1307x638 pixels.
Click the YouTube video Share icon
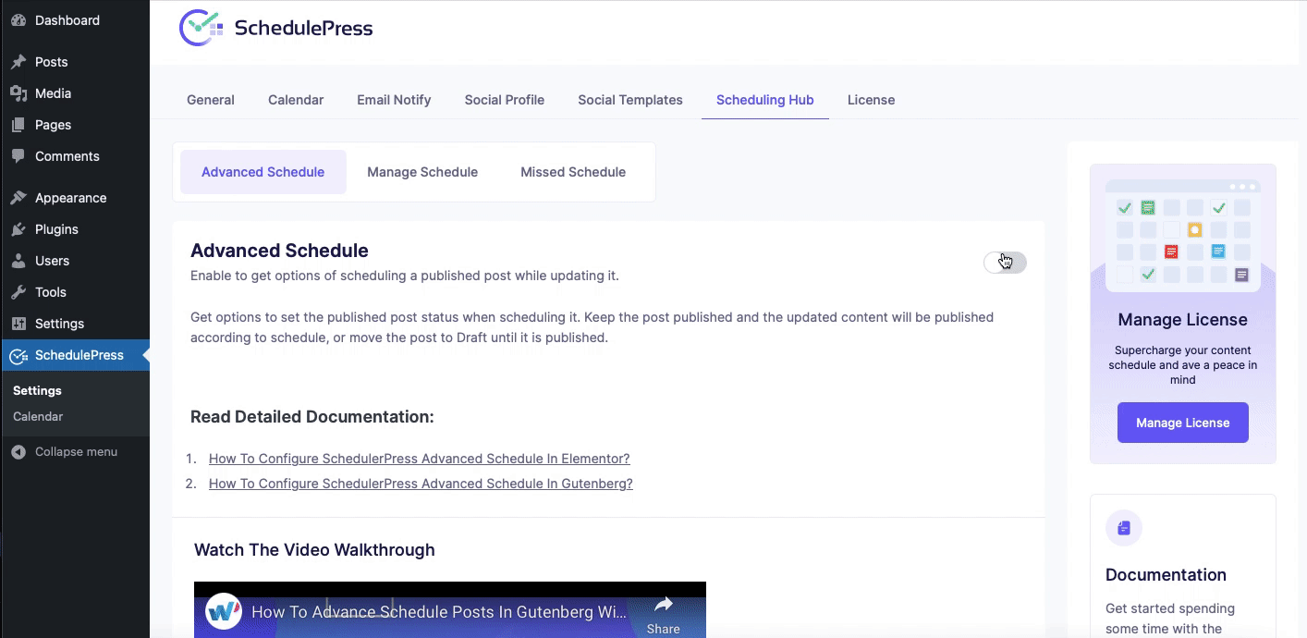point(663,607)
